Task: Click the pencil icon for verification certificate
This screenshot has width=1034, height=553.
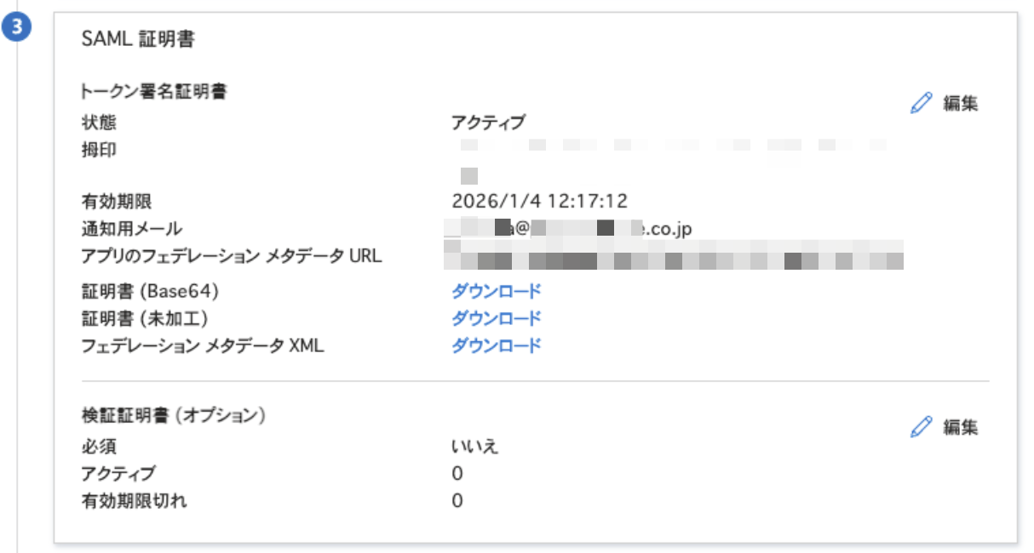Action: 922,426
